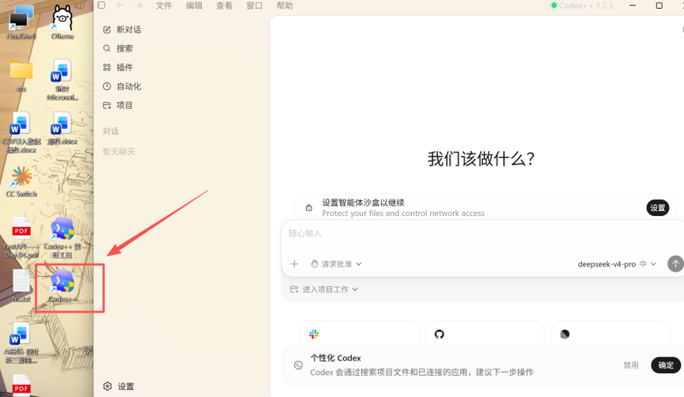Open the 窗口 menu
Image resolution: width=684 pixels, height=397 pixels.
(255, 6)
